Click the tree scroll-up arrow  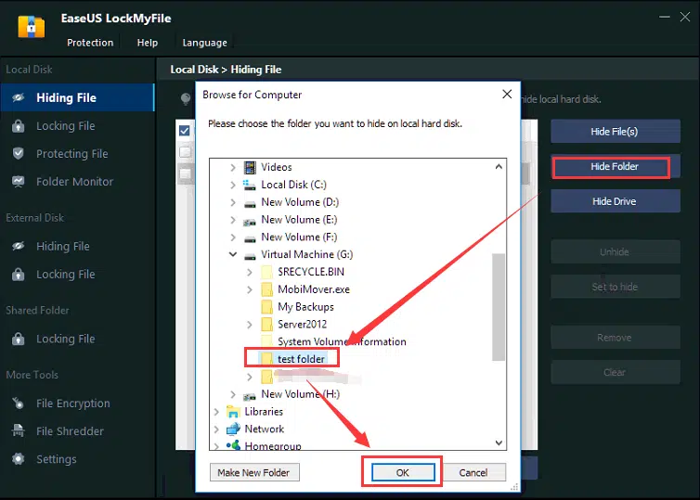pyautogui.click(x=499, y=167)
